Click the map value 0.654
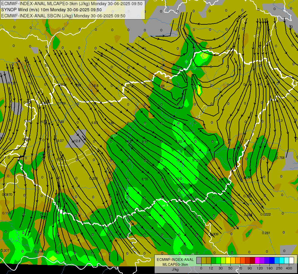The image size is (298, 274). click(26, 139)
